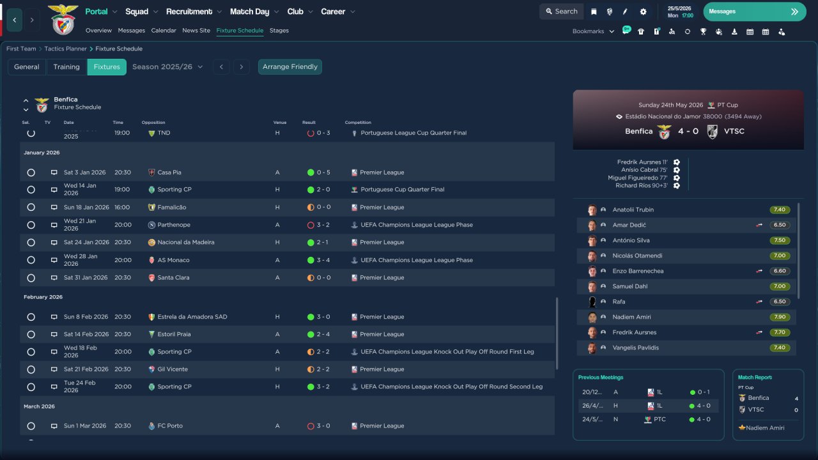The width and height of the screenshot is (818, 460).
Task: Click the Arrange Friendly button
Action: [290, 67]
